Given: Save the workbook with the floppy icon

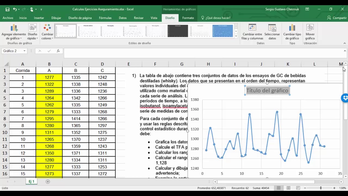Looking at the screenshot, I should click(7, 9).
